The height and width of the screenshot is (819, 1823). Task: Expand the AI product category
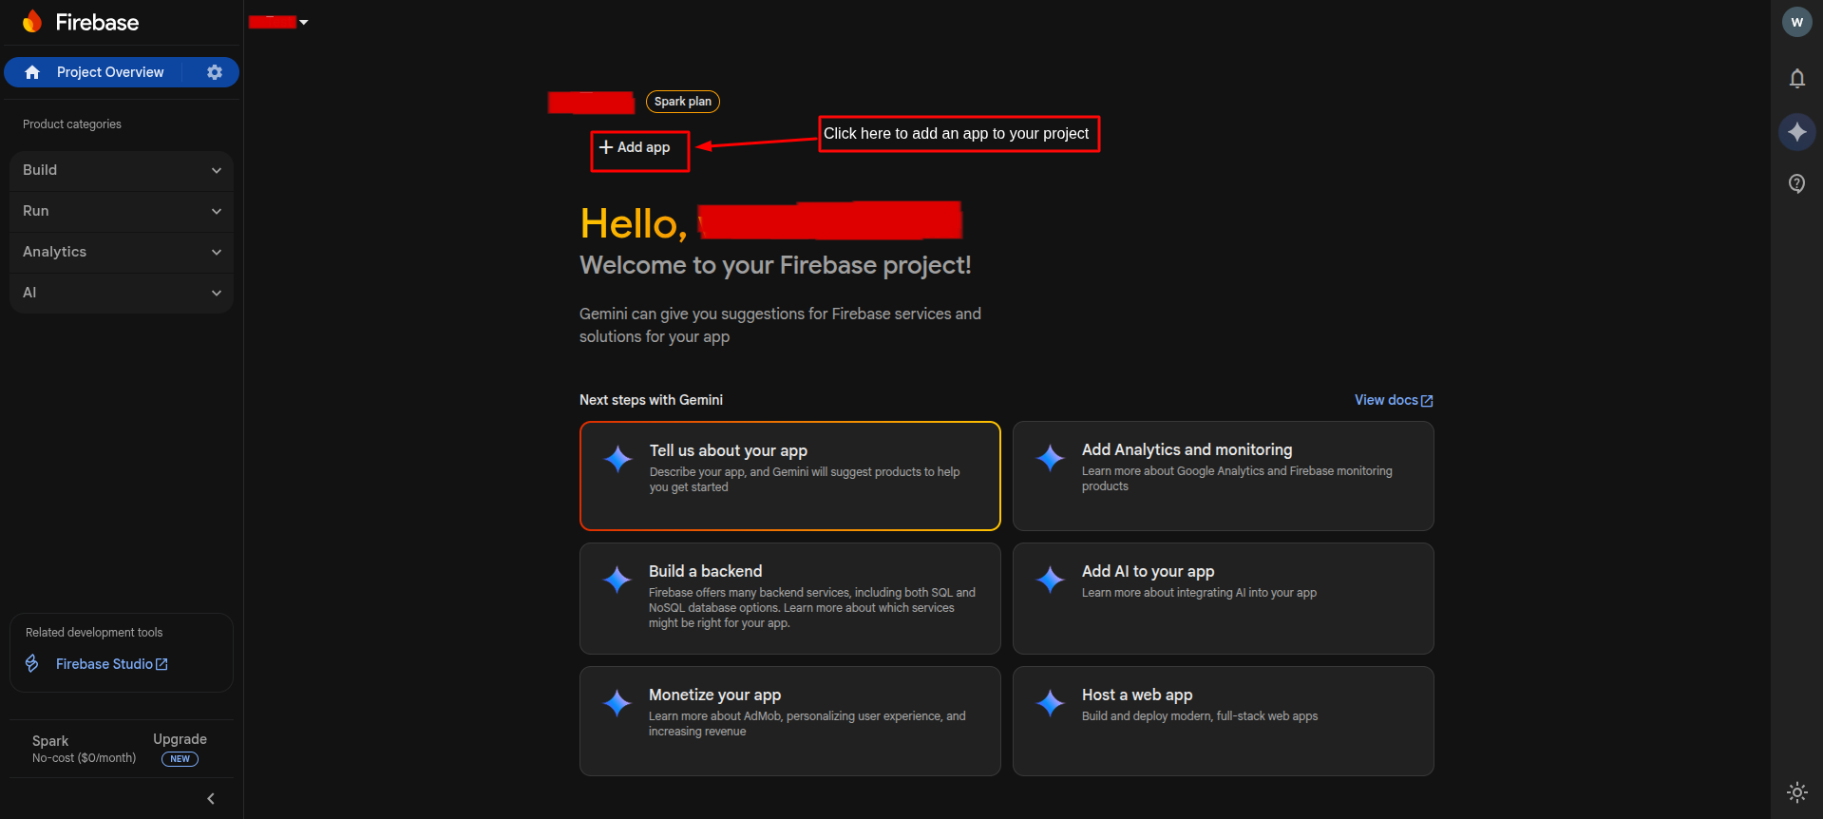[122, 293]
